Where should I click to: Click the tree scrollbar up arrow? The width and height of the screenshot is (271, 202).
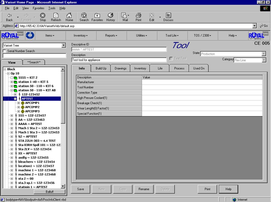[63, 69]
